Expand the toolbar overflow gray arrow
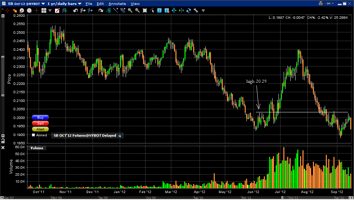The image size is (354, 200). pyautogui.click(x=203, y=10)
